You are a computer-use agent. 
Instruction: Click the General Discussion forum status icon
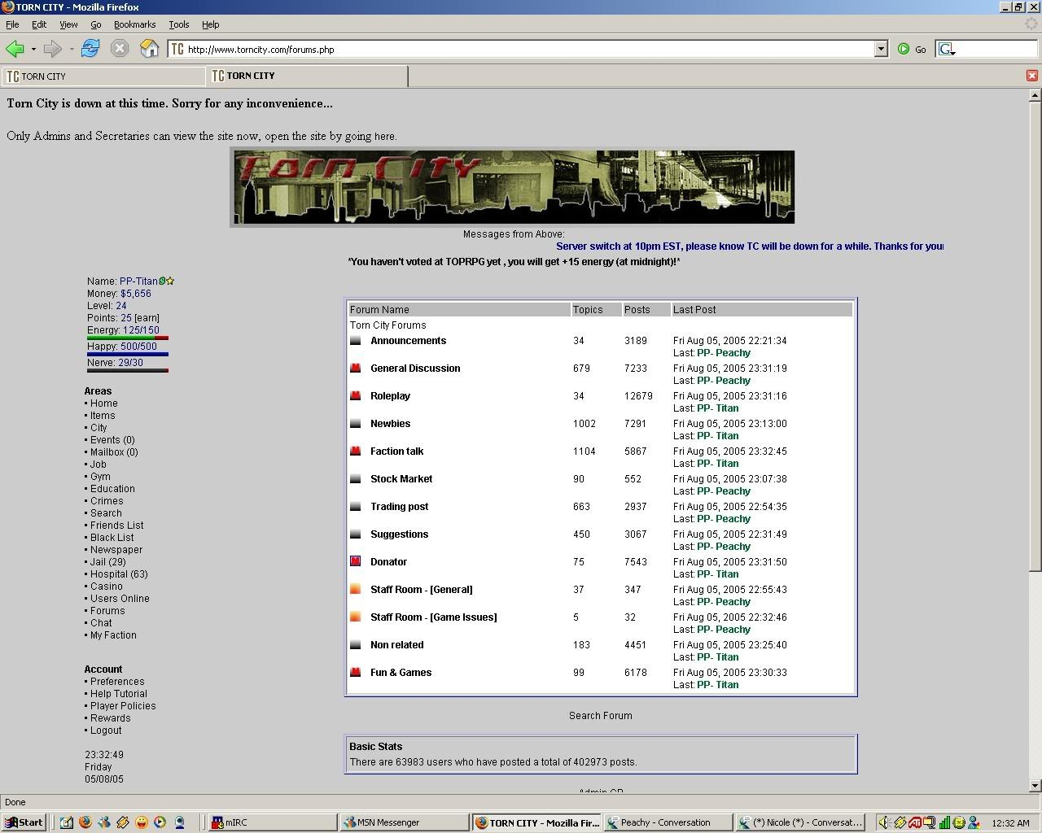point(355,369)
